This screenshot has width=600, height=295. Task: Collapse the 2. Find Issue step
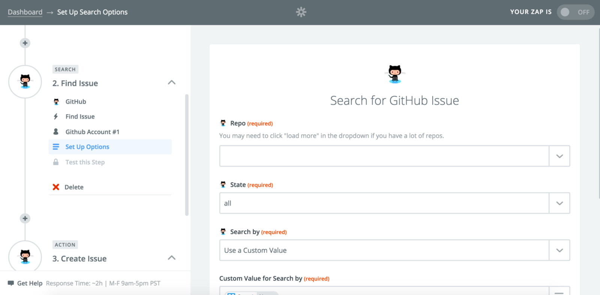[172, 82]
